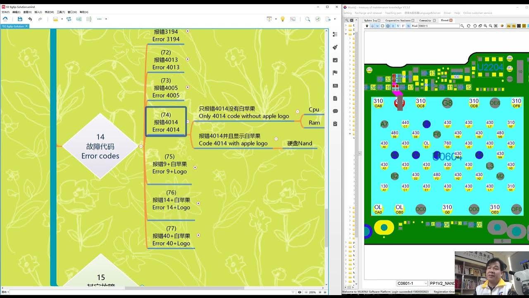
Task: Insert a new topic with toolbar icon
Action: tap(55, 19)
